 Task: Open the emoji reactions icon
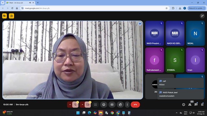pos(104,104)
